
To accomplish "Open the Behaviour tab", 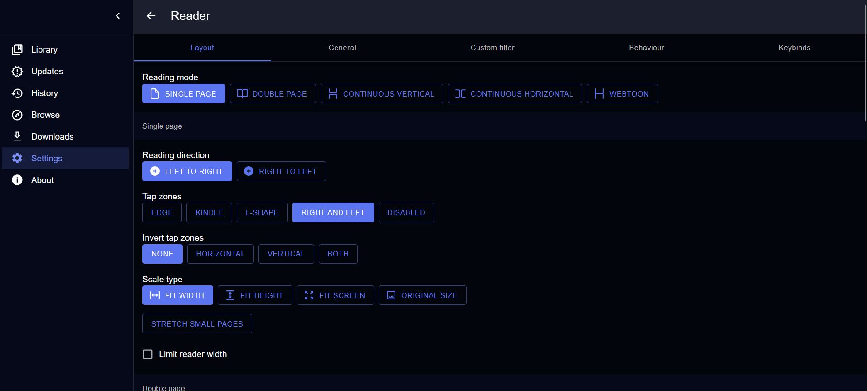I will [647, 48].
